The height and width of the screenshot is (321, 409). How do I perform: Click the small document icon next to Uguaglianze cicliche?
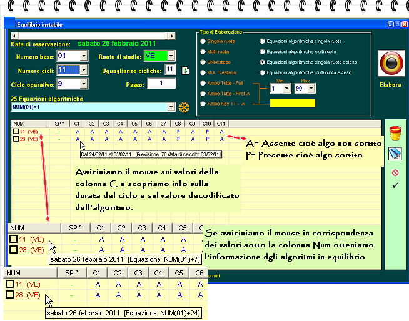click(x=185, y=71)
